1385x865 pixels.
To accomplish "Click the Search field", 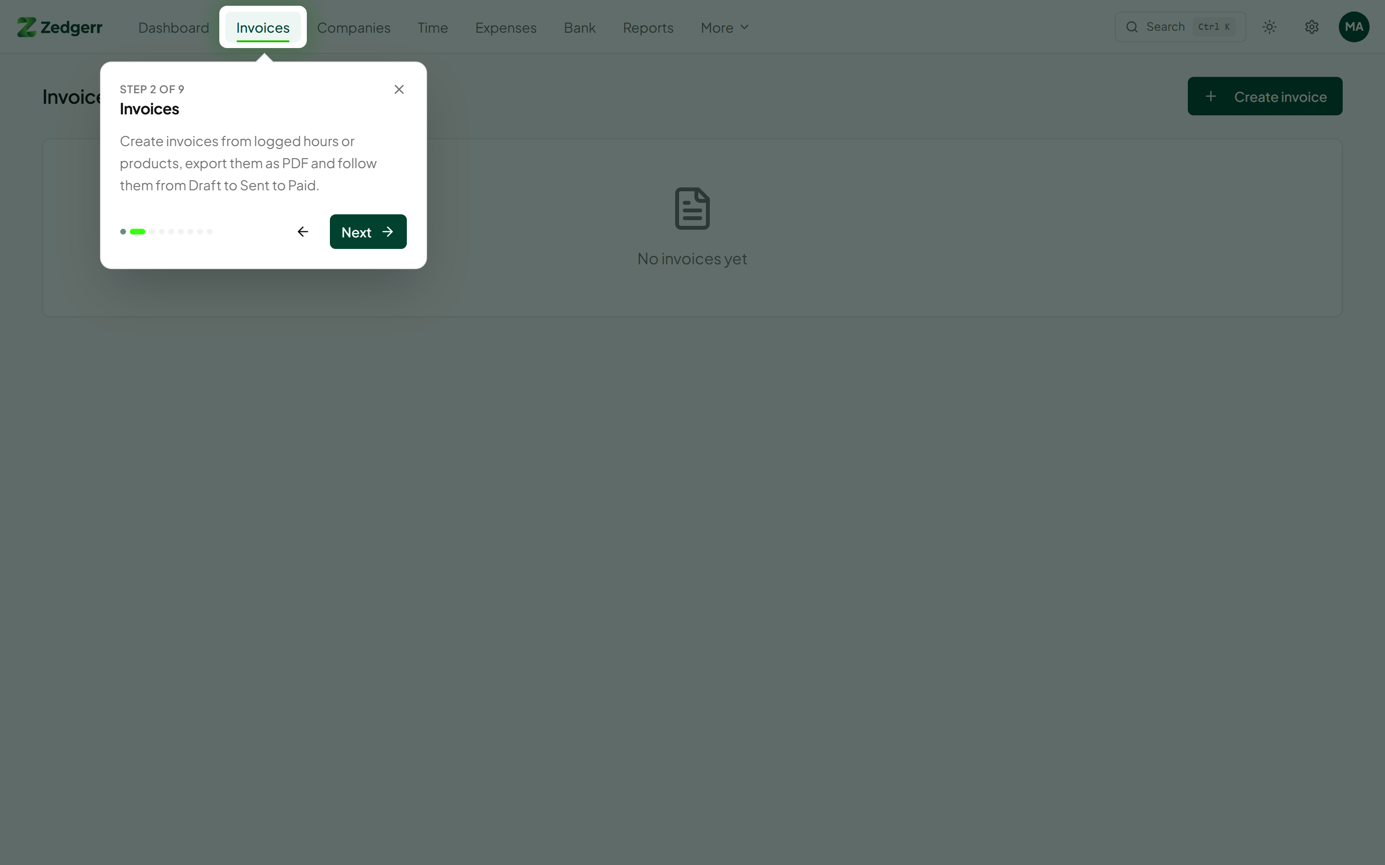I will tap(1180, 27).
